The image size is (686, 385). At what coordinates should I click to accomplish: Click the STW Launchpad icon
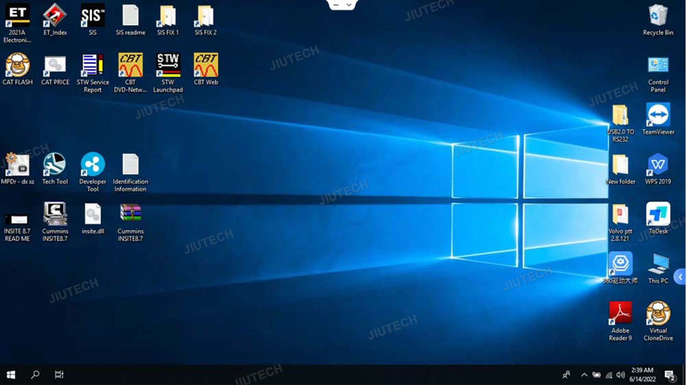pos(168,65)
